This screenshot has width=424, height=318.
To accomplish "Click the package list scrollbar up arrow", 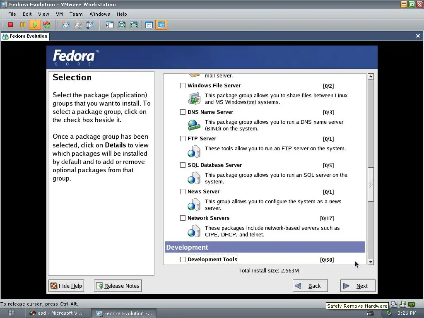I will tap(371, 77).
